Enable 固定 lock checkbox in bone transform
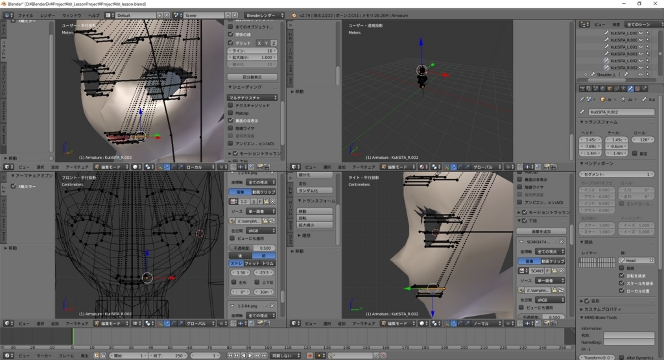The height and width of the screenshot is (360, 664). point(634,153)
